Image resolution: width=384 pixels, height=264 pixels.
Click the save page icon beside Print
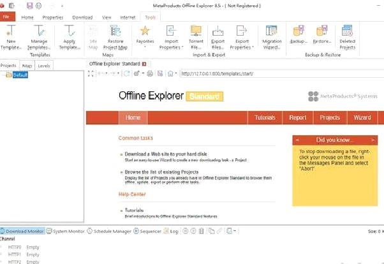coord(160,73)
